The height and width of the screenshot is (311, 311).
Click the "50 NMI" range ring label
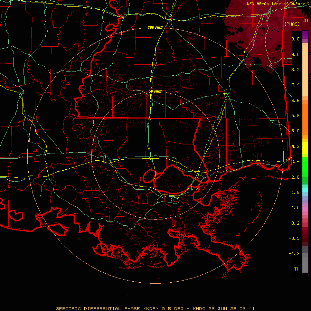click(x=155, y=91)
